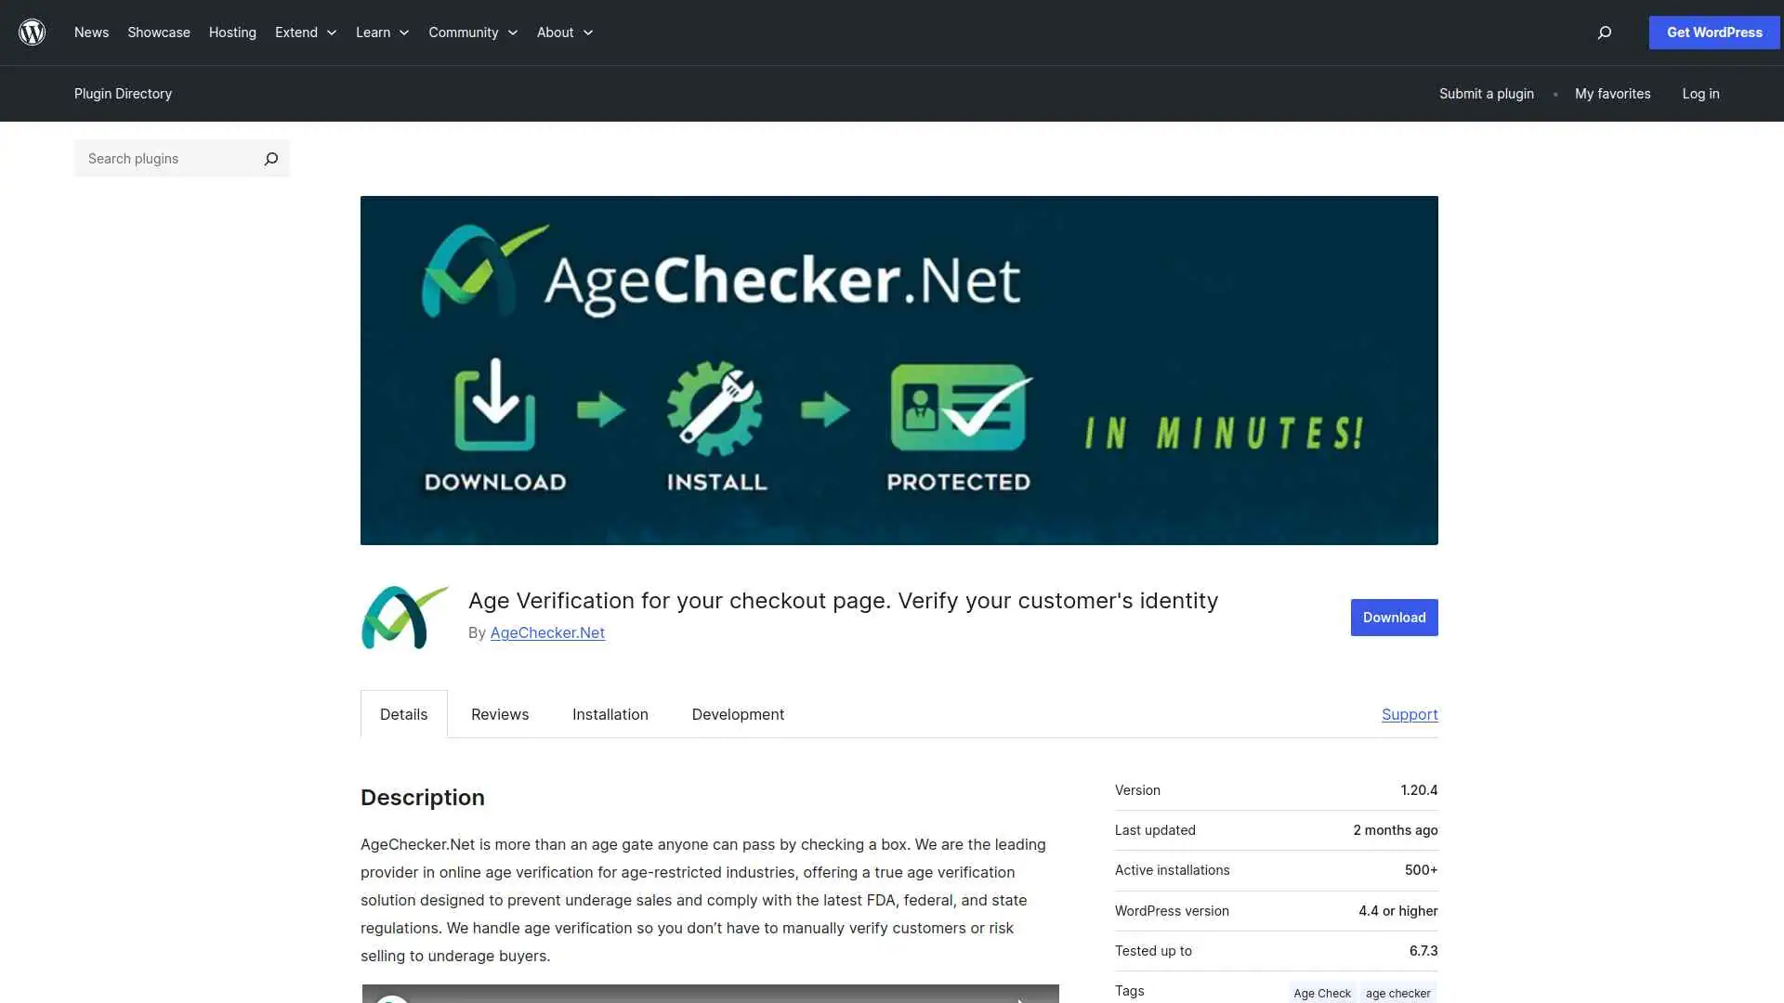Open the header search icon
Screen dimensions: 1784x1003
tap(1604, 33)
